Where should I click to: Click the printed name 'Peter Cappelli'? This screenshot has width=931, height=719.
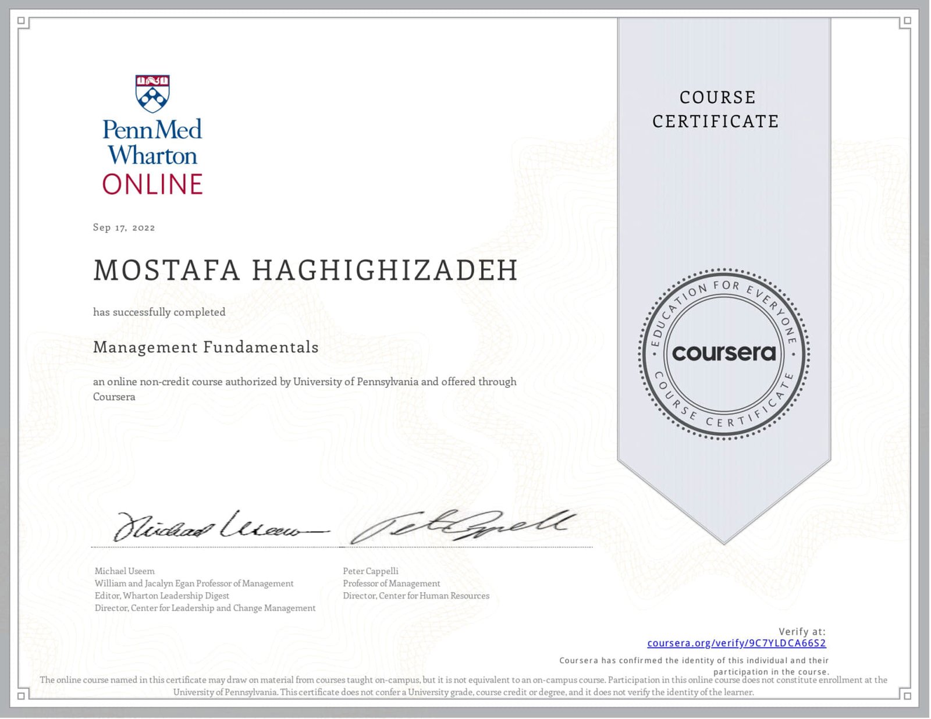coord(371,571)
